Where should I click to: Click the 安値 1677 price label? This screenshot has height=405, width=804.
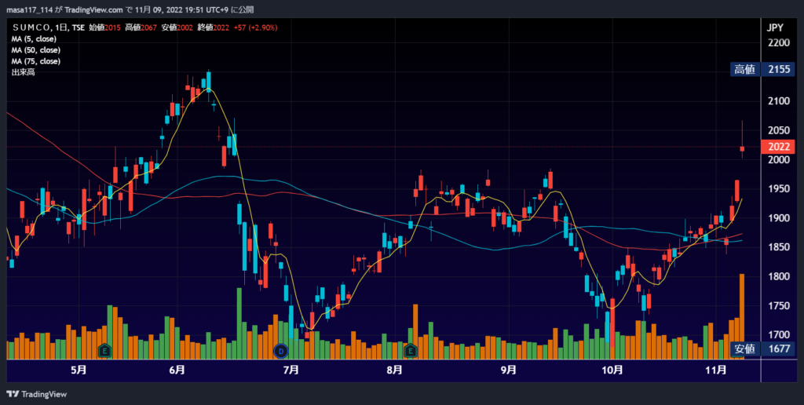762,349
